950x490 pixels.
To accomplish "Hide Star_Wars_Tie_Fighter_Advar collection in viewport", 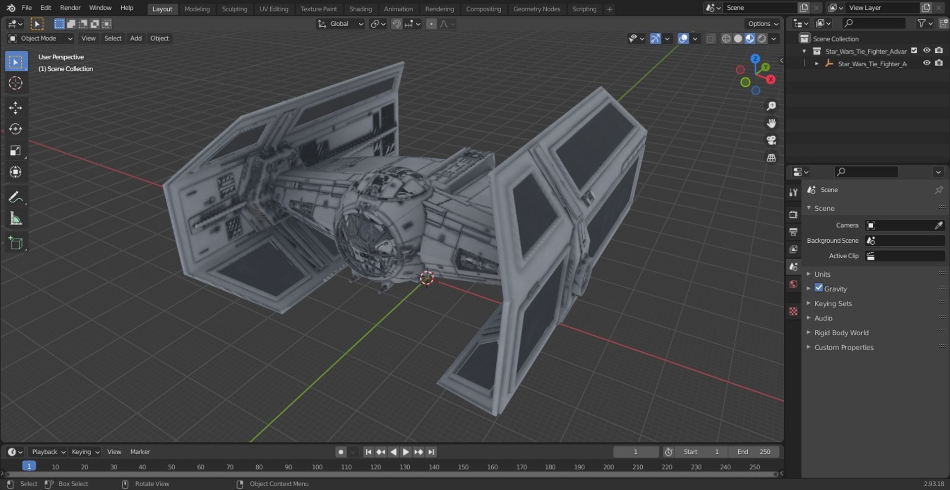I will click(x=927, y=50).
